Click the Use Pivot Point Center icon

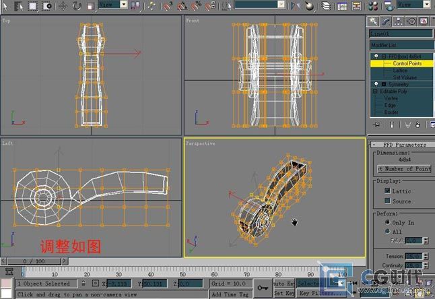135,6
